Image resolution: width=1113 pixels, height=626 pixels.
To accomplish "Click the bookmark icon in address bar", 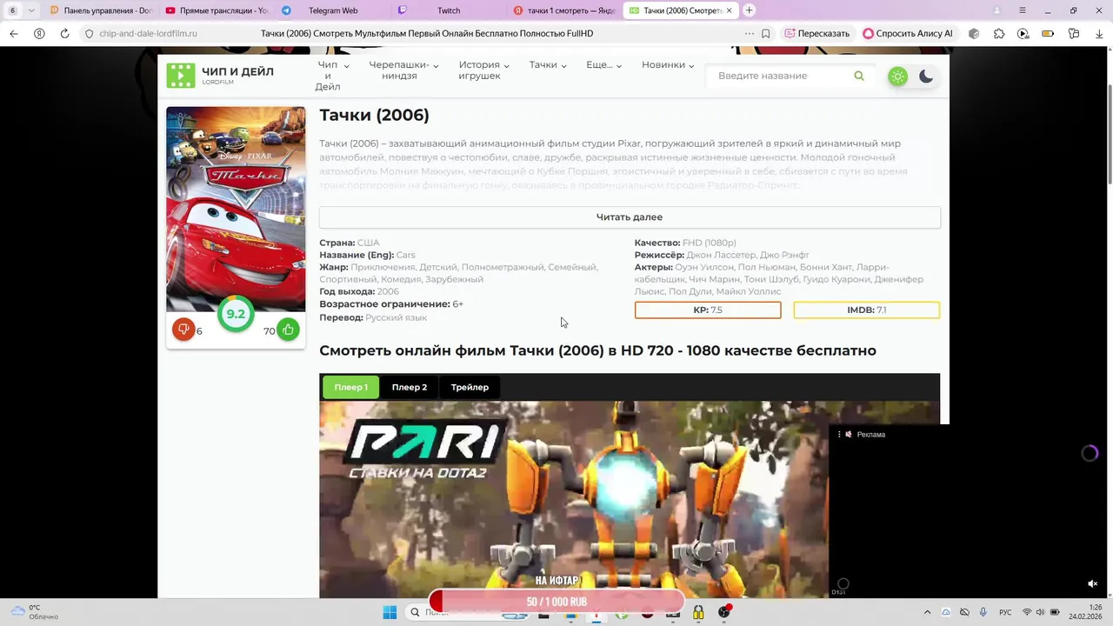I will (x=766, y=33).
